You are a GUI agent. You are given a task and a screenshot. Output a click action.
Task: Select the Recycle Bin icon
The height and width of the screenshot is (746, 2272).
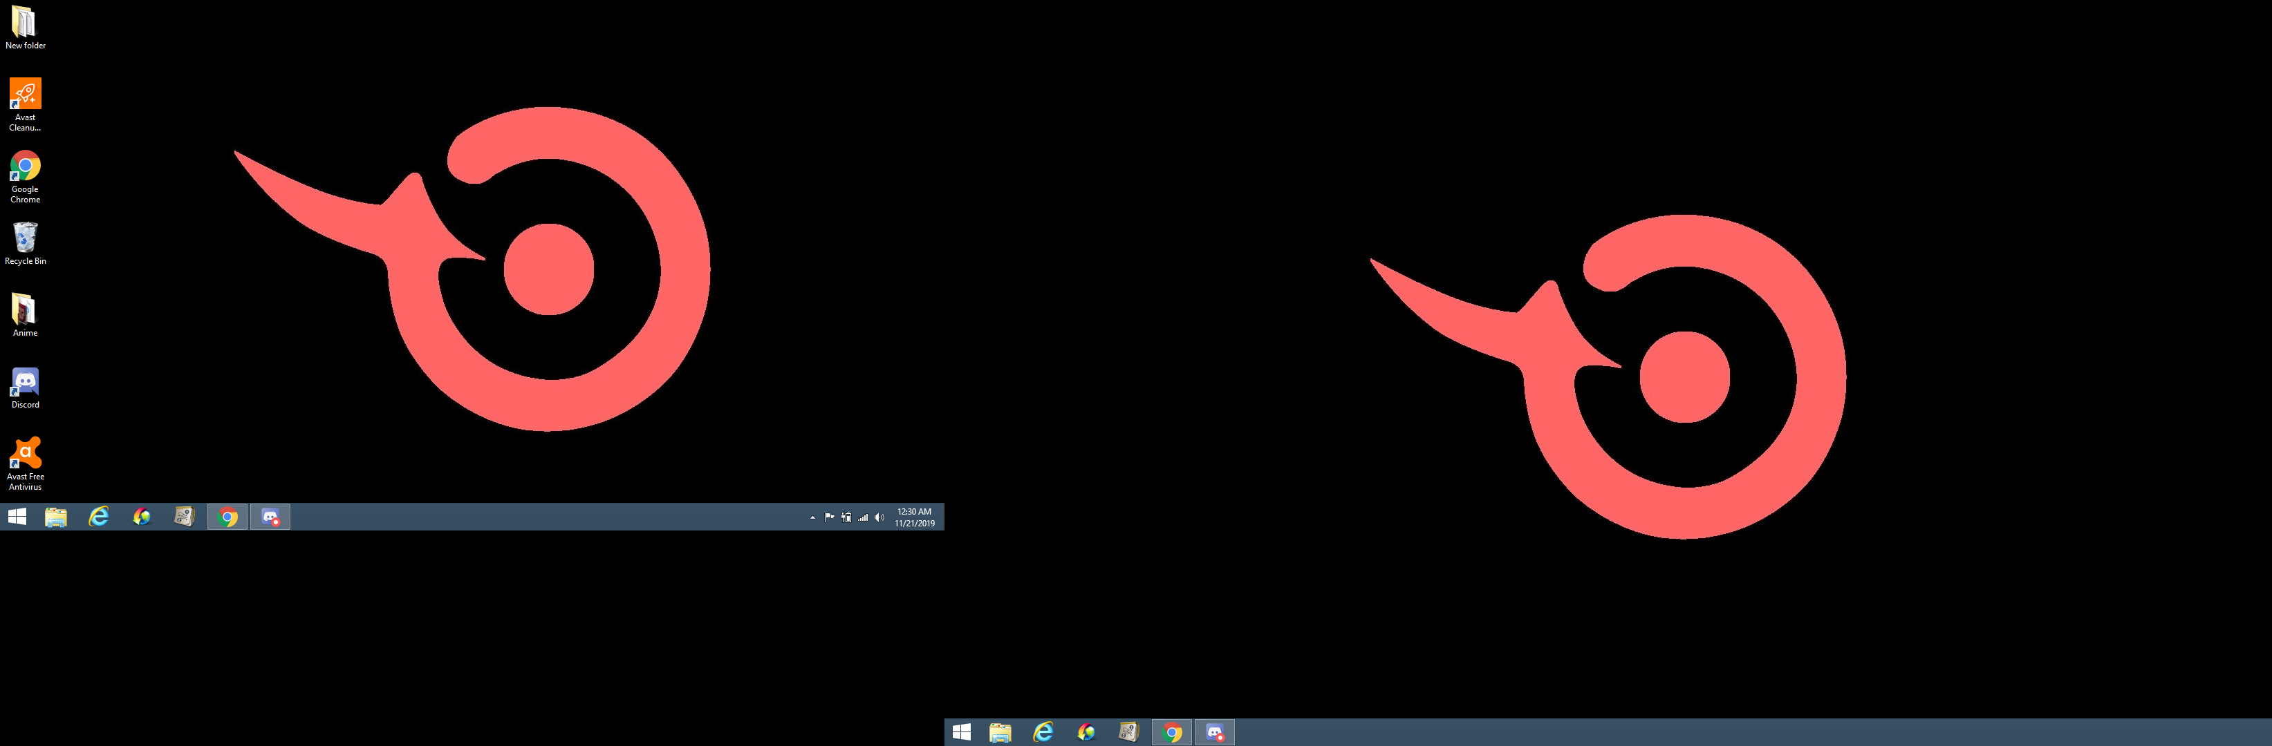click(25, 244)
